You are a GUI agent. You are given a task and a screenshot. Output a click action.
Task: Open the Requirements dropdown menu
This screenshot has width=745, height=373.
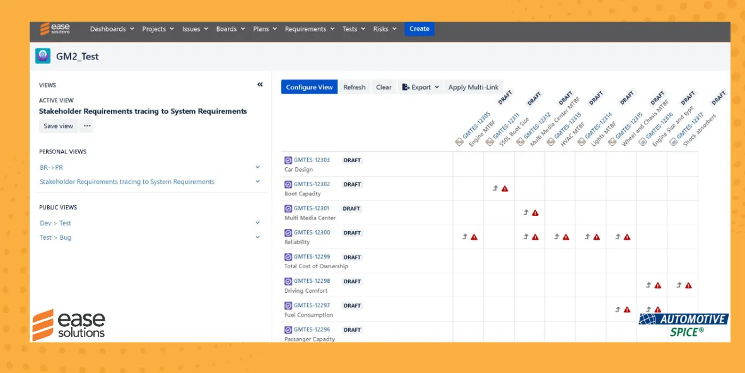310,29
